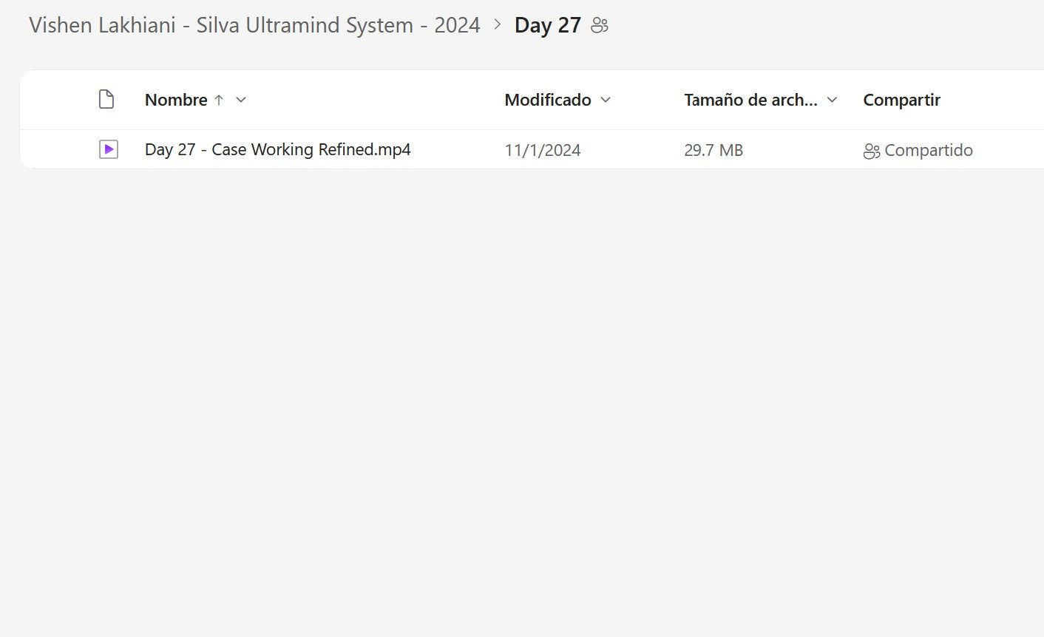The width and height of the screenshot is (1044, 637).
Task: Expand the Modificado column options chevron
Action: pyautogui.click(x=606, y=100)
